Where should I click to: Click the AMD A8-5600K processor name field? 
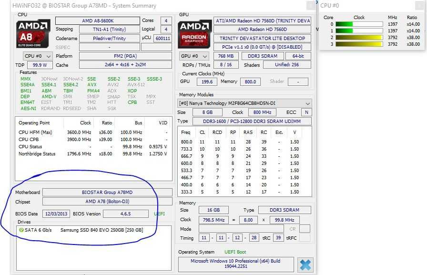(98, 20)
